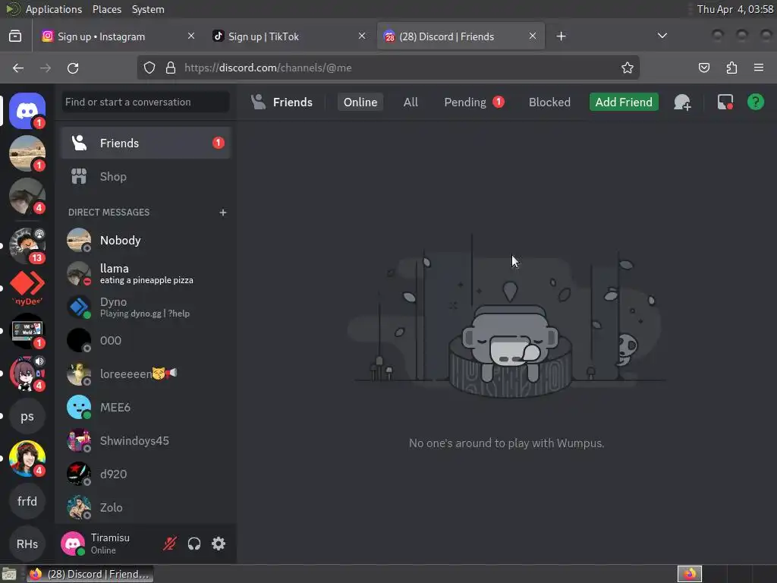Open Firefox Pocket save icon
This screenshot has width=777, height=583.
704,68
